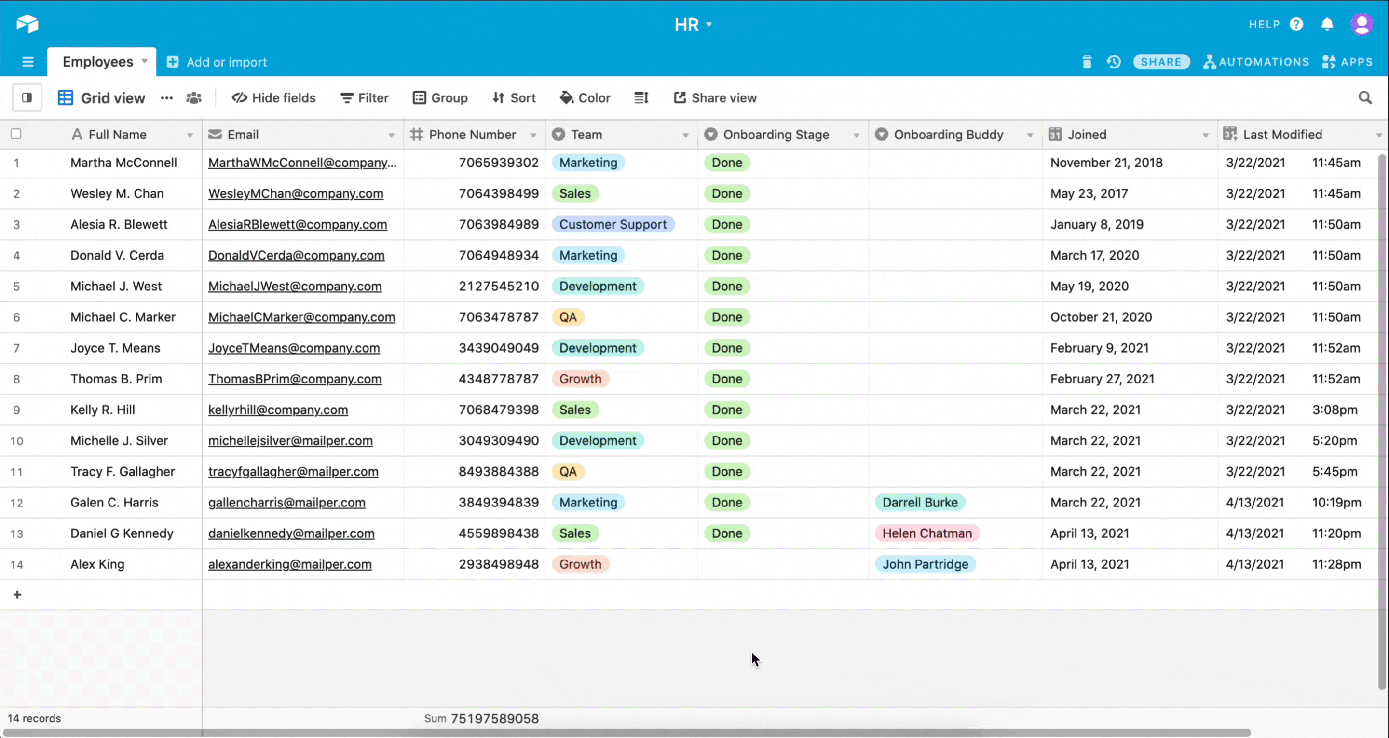Click the SHARE button
This screenshot has width=1389, height=738.
1161,62
